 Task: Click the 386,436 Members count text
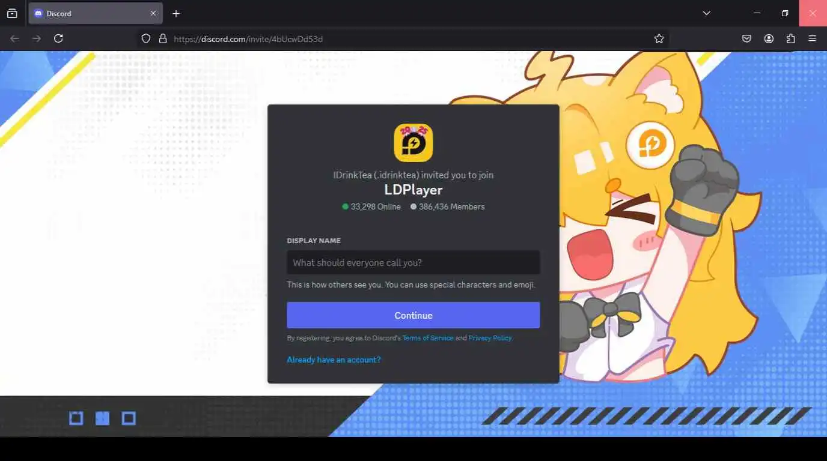(x=452, y=206)
